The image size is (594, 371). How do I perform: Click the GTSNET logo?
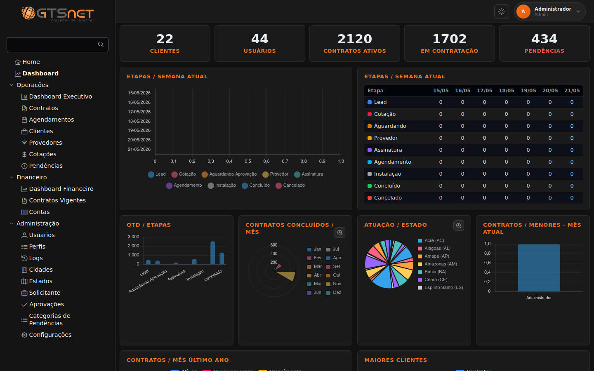57,14
